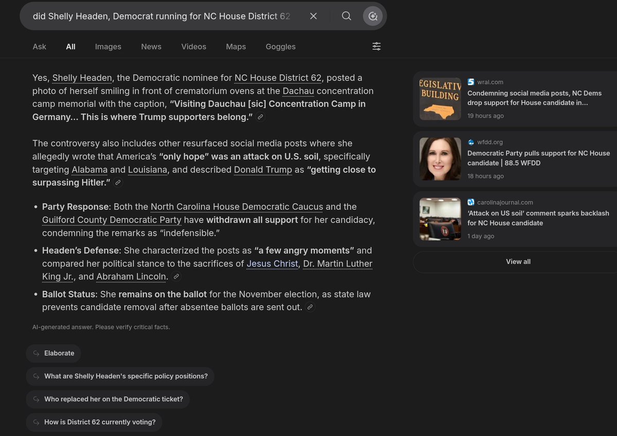
Task: Click the search query input field
Action: tap(162, 16)
